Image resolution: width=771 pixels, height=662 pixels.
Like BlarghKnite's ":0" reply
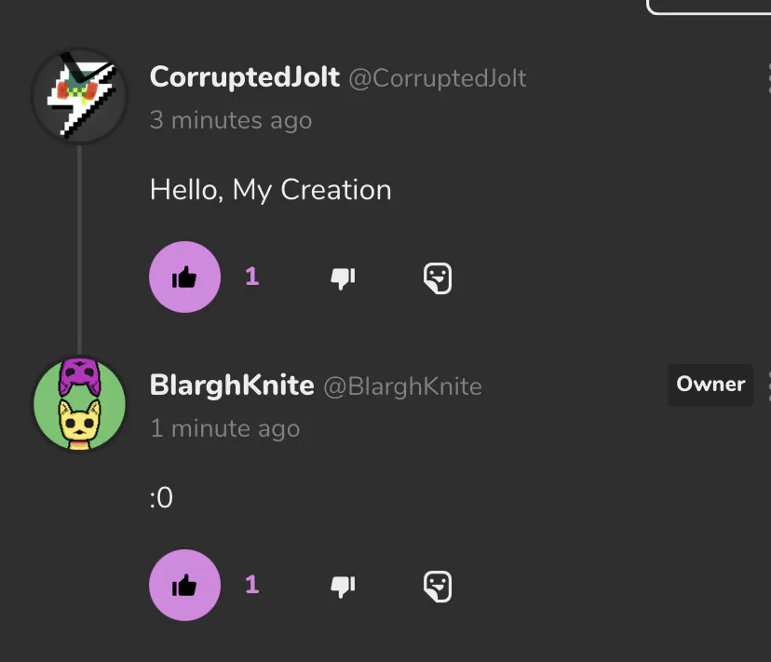click(x=184, y=585)
